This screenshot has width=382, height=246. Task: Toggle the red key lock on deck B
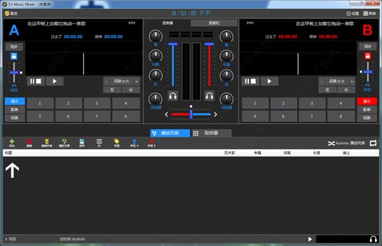click(x=367, y=56)
